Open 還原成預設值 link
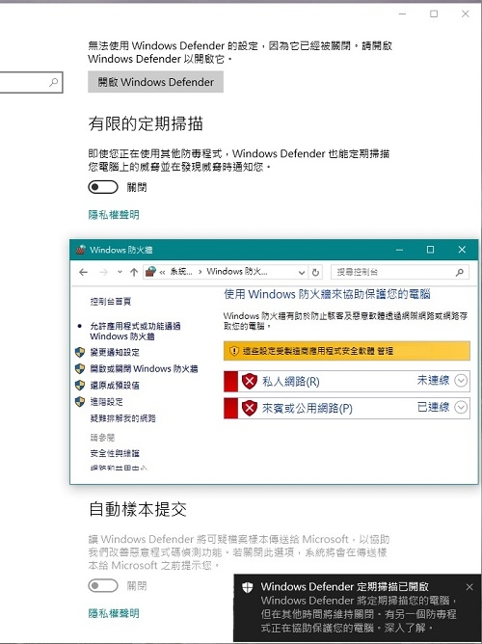Screen dimensions: 482x644 pos(115,386)
